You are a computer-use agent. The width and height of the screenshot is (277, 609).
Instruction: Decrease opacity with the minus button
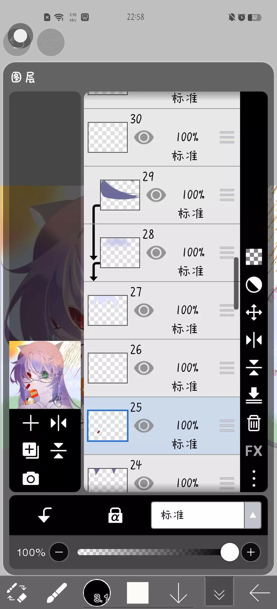[59, 552]
